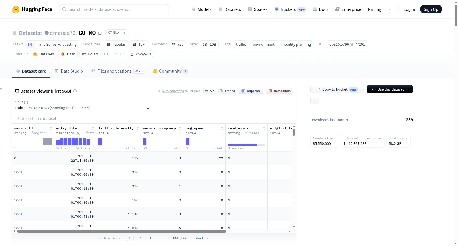The image size is (458, 246).
Task: Sort by entry_date column arrows
Action: click(93, 128)
